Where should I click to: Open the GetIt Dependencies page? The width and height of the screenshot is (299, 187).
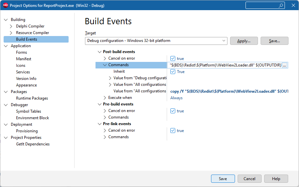(32, 144)
